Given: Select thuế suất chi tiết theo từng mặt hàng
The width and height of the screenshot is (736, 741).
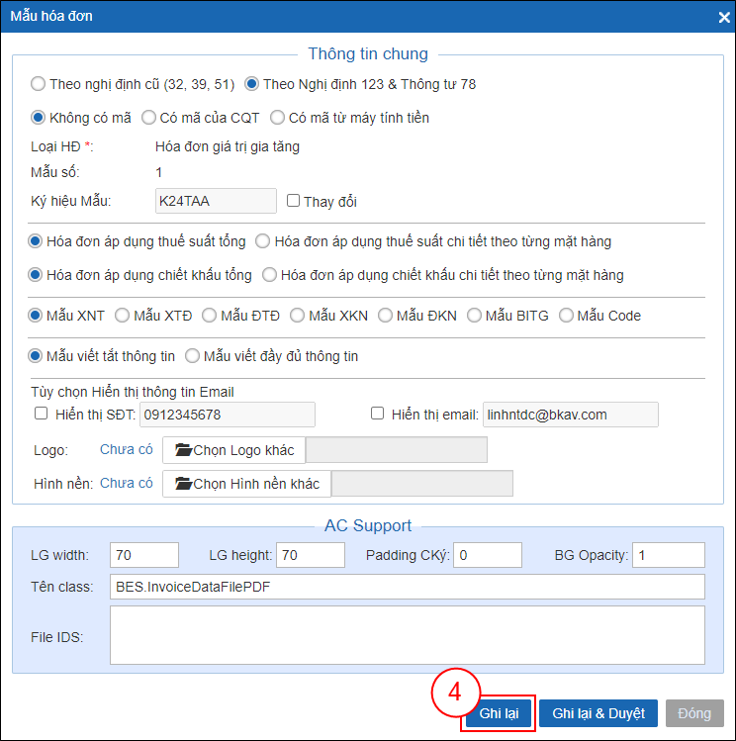Looking at the screenshot, I should [x=263, y=241].
